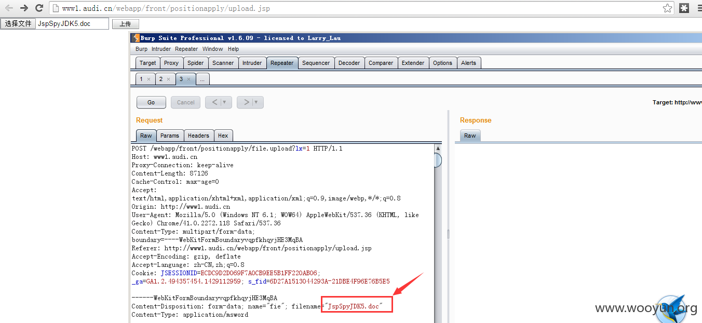Image resolution: width=702 pixels, height=323 pixels.
Task: Select the Repeater tool tab
Action: click(x=282, y=63)
